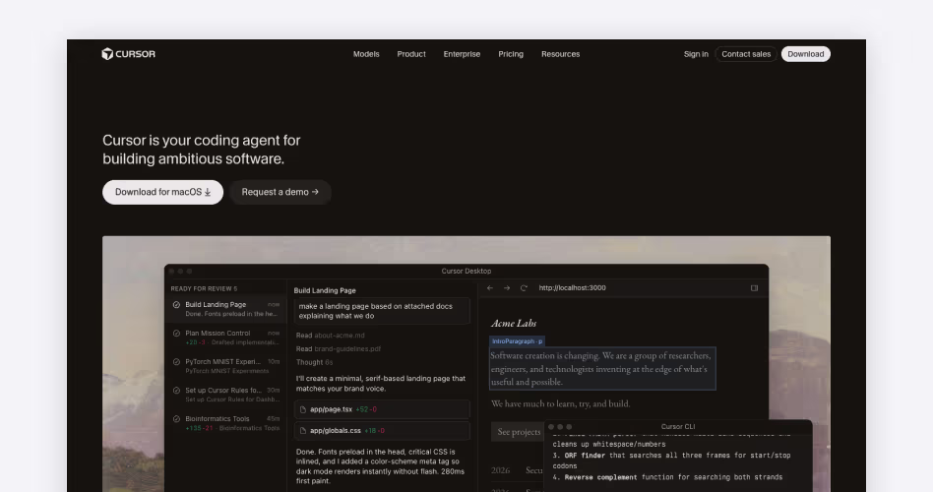The width and height of the screenshot is (933, 492).
Task: Click the browser back arrow in Cursor Desktop
Action: (x=490, y=288)
